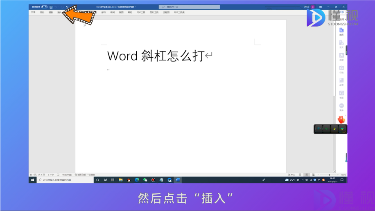This screenshot has height=211, width=375.
Task: Click the Word icon on taskbar
Action: click(x=178, y=180)
